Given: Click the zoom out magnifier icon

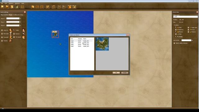Looking at the screenshot, I should click(64, 7).
